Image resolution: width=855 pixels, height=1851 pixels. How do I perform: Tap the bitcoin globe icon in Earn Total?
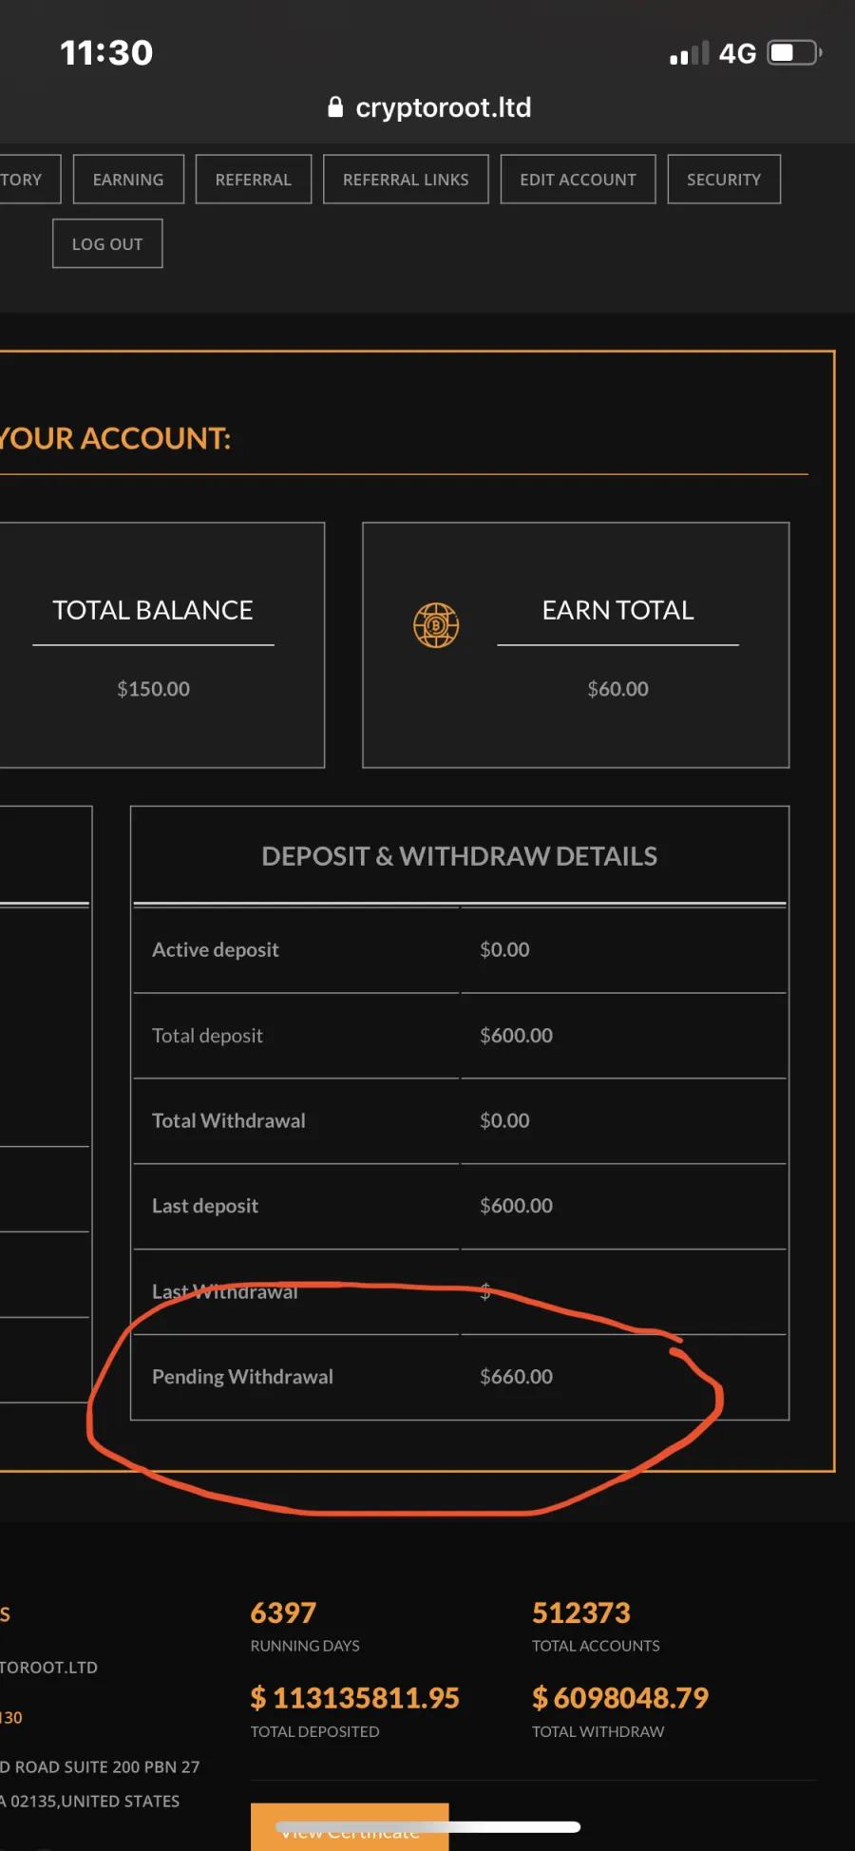(x=436, y=625)
